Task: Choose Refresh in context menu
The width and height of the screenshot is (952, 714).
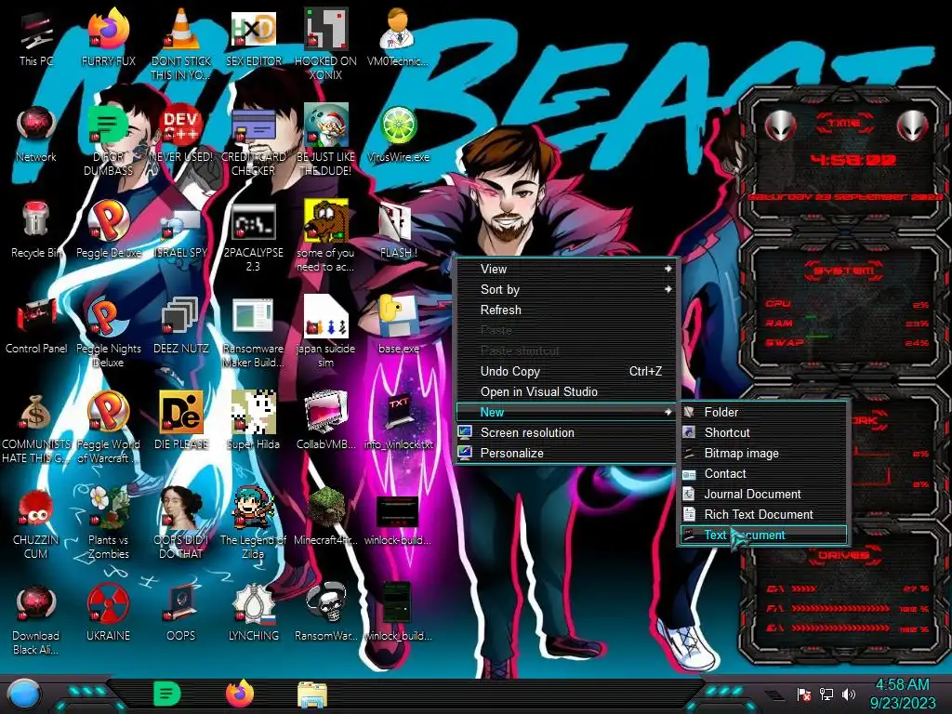Action: (x=566, y=311)
